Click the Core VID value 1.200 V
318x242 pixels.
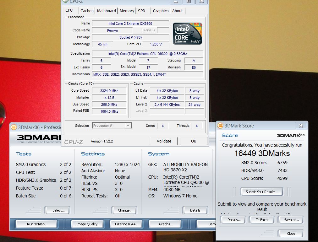pyautogui.click(x=156, y=44)
